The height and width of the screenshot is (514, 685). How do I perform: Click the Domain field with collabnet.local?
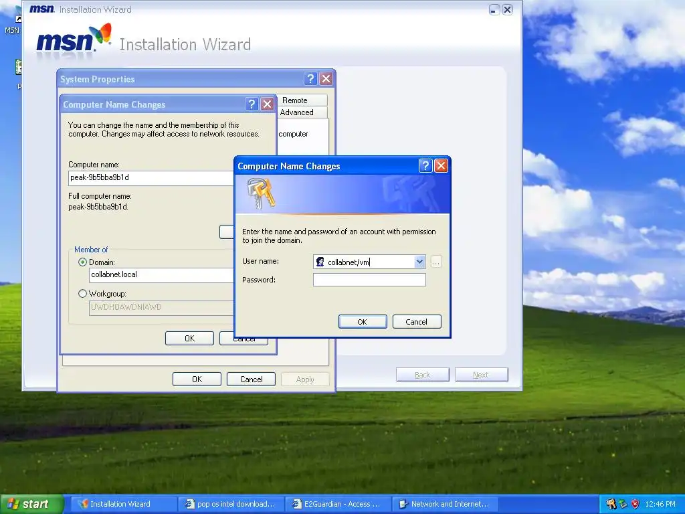162,275
